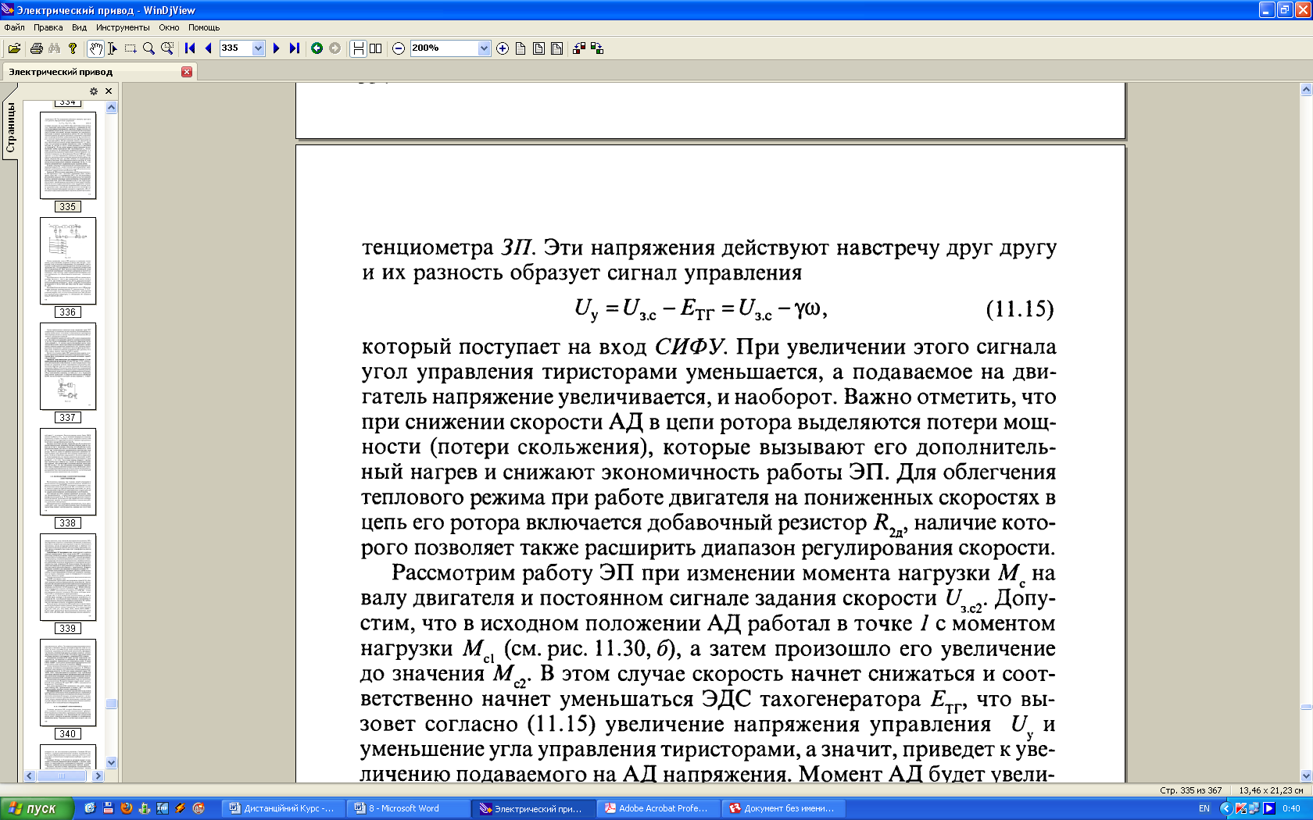Toggle the Страницы side panel tab
This screenshot has width=1313, height=820.
[10, 129]
